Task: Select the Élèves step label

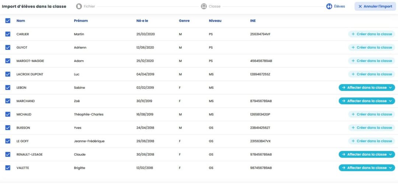Action: (x=339, y=6)
